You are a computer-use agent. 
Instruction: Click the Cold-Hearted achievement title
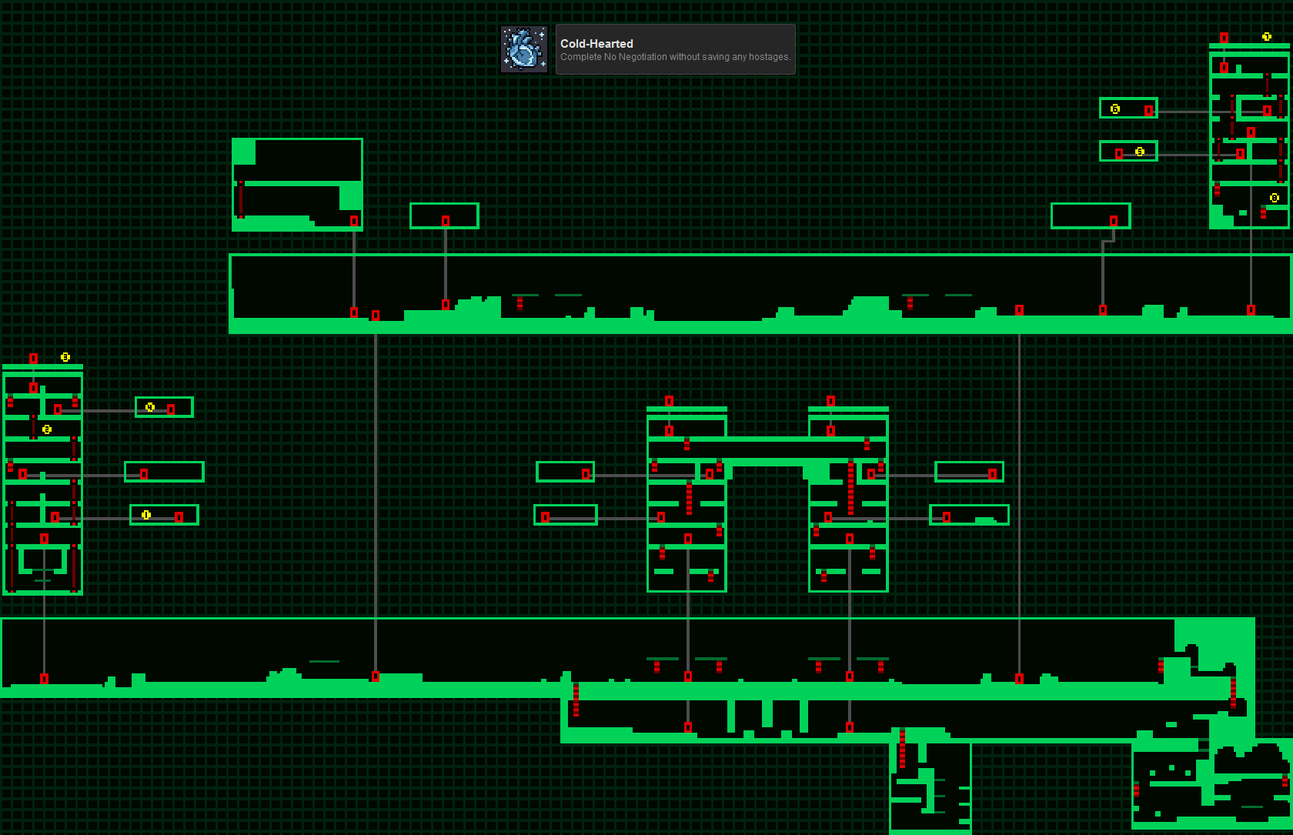pos(596,44)
